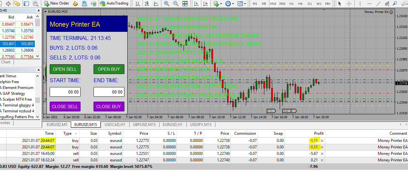Toggle chart auto scroll
Screen dimensions: 408x176
point(196,4)
